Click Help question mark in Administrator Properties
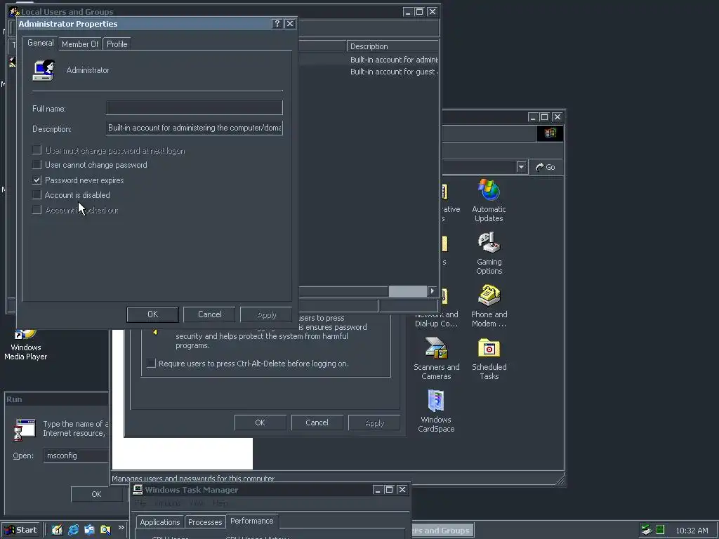This screenshot has height=539, width=719. [x=277, y=24]
